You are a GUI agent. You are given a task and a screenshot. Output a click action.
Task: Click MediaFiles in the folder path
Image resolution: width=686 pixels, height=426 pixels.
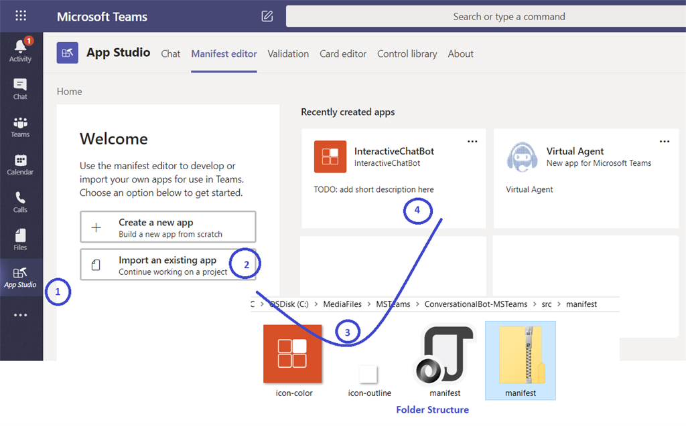pos(342,304)
